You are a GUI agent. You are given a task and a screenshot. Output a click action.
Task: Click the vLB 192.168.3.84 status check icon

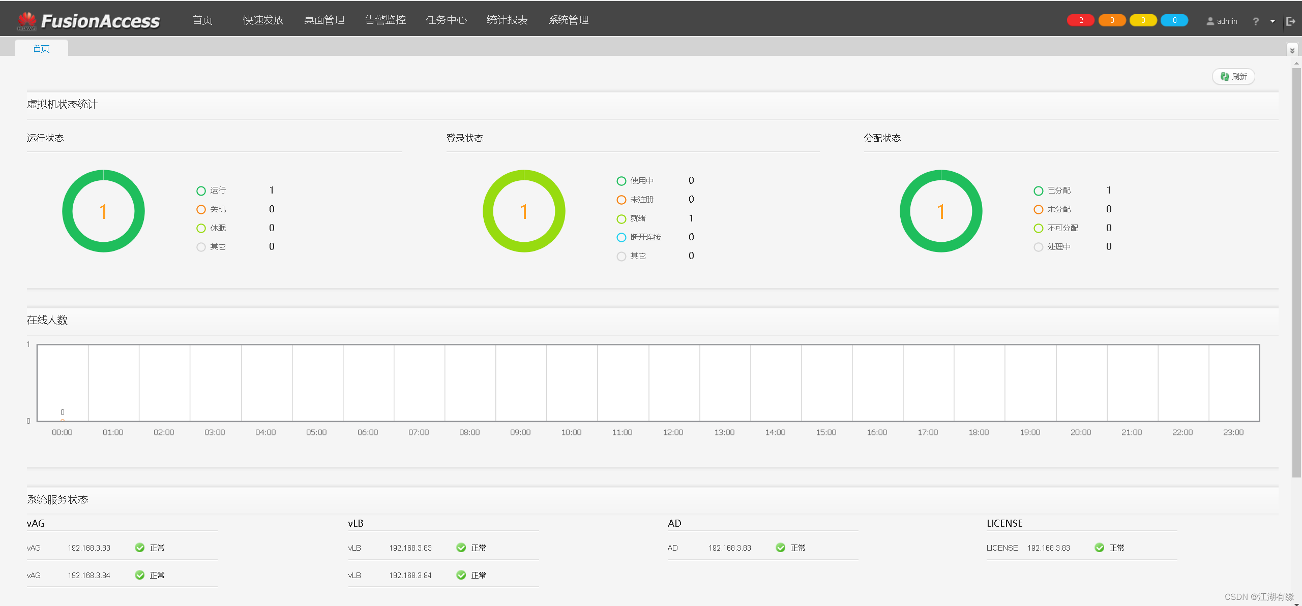(x=461, y=575)
